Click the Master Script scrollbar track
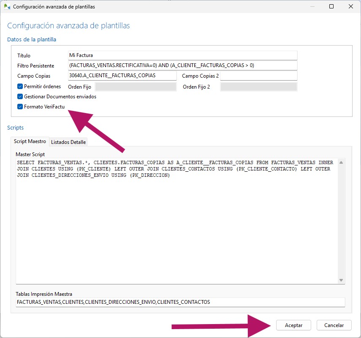 pyautogui.click(x=341, y=219)
